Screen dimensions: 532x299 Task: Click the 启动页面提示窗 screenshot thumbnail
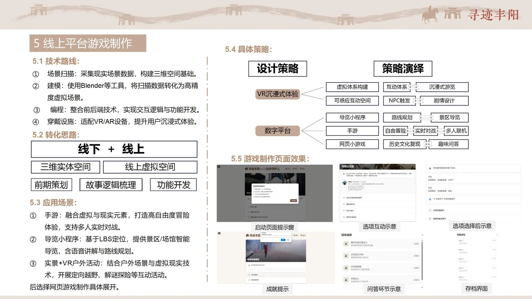click(274, 193)
